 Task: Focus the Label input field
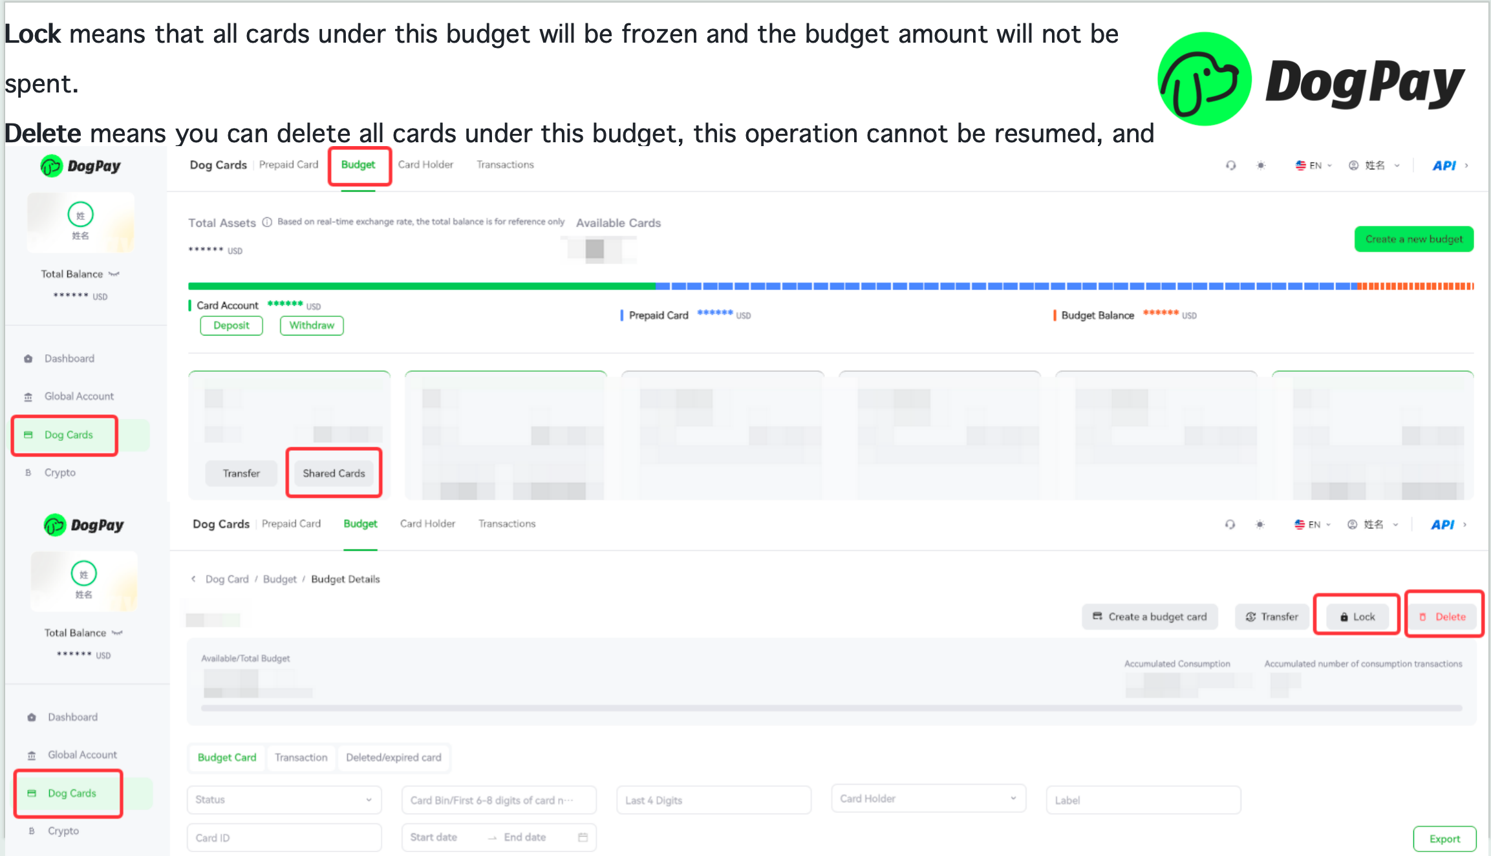[x=1143, y=800]
